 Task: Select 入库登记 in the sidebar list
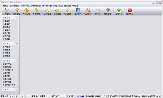click(x=6, y=21)
